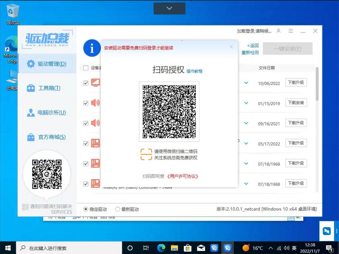Click 下载升级 in the lower 07/18/1968 row
Viewport: 339px width, 254px height.
tap(296, 183)
